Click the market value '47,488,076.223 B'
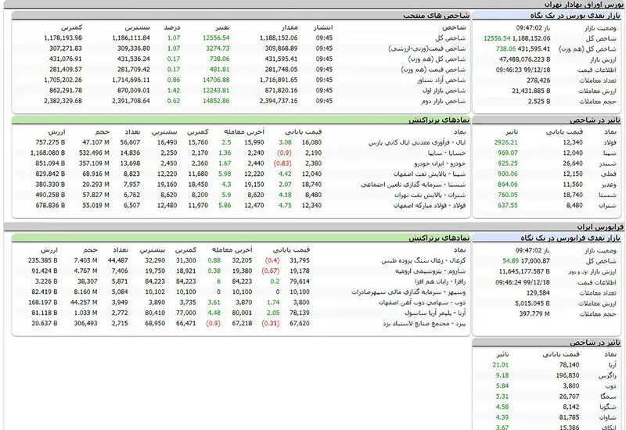 click(524, 59)
